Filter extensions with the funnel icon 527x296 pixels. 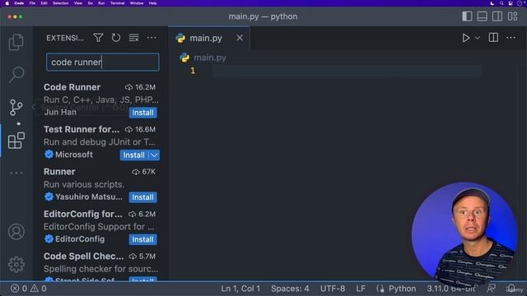[98, 38]
